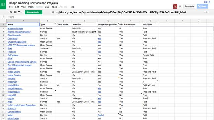
Task: Open the Google Image Resizing Service link
Action: coord(22,62)
